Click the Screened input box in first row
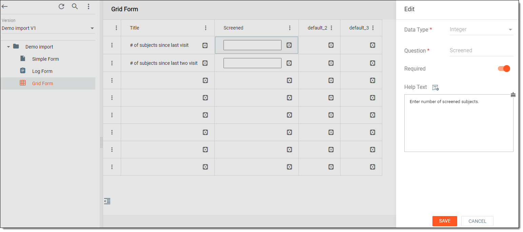This screenshot has width=523, height=232. tap(252, 45)
